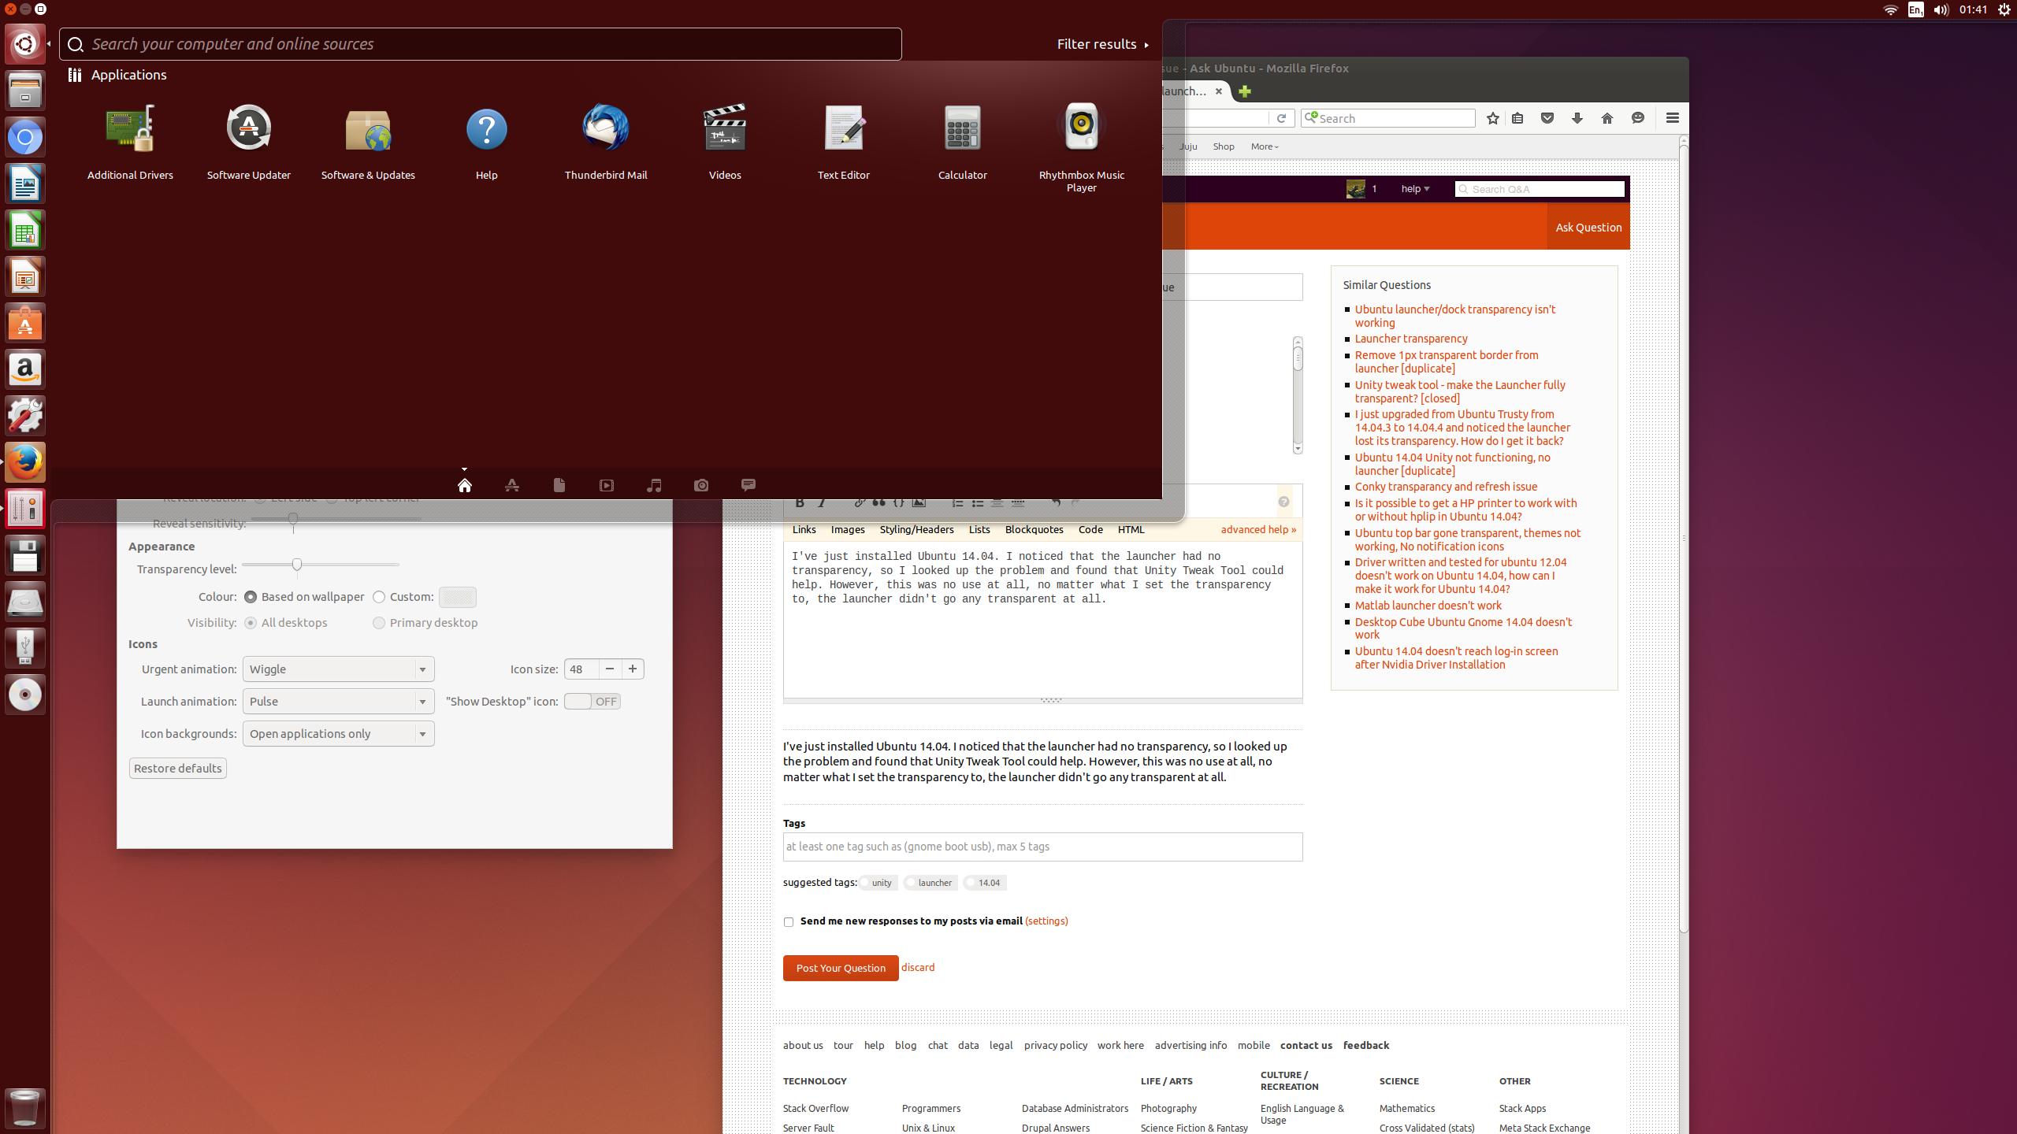
Task: Open Trash in the launcher
Action: (25, 1107)
